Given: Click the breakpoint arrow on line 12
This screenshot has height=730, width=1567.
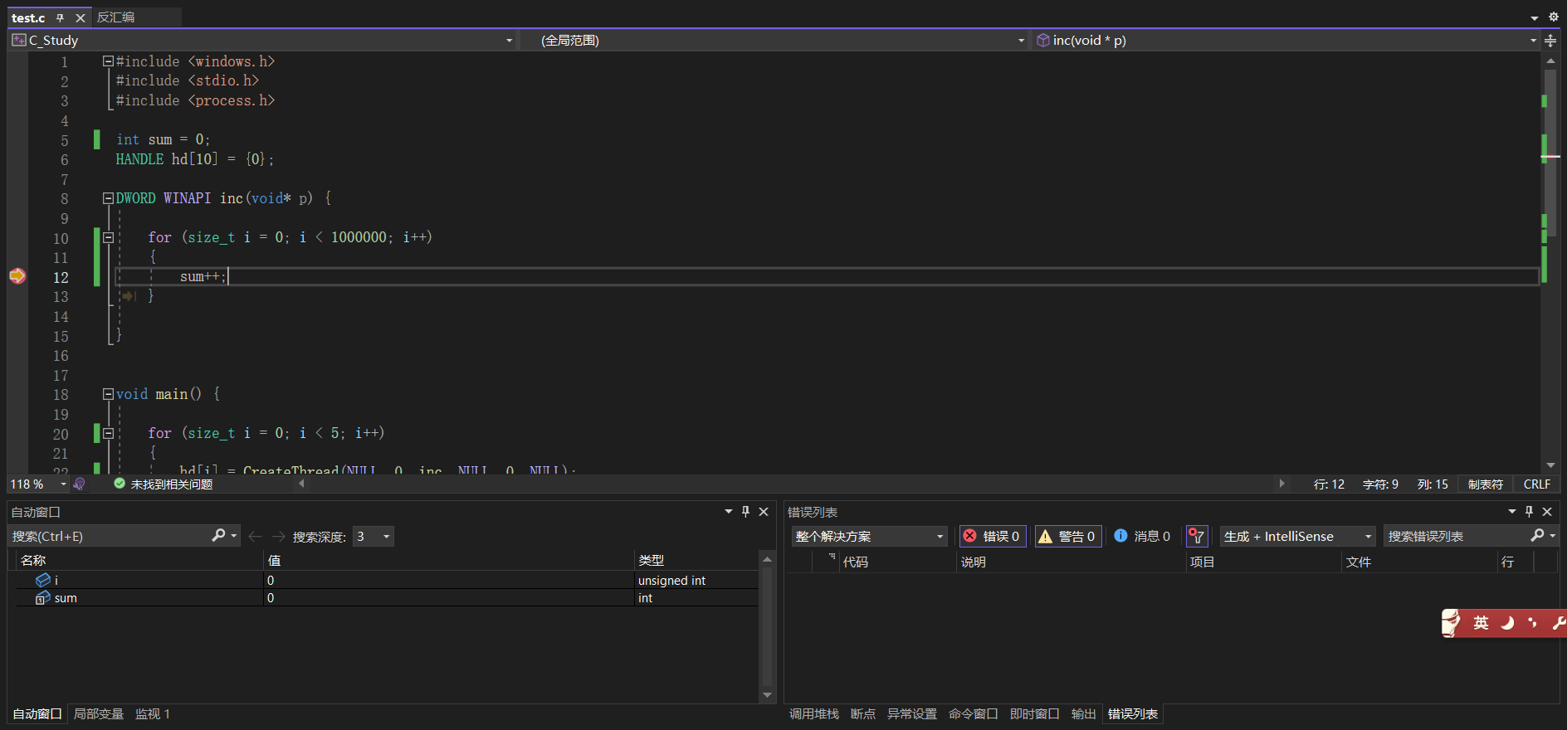Looking at the screenshot, I should point(17,276).
